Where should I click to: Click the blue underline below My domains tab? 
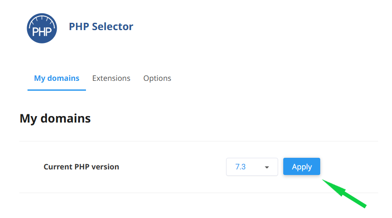(57, 90)
